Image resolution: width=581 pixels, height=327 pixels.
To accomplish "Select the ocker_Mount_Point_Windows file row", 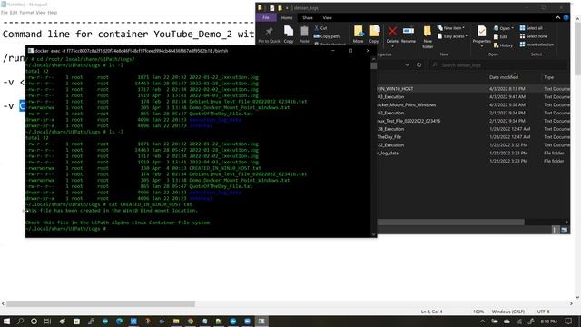I will click(473, 105).
